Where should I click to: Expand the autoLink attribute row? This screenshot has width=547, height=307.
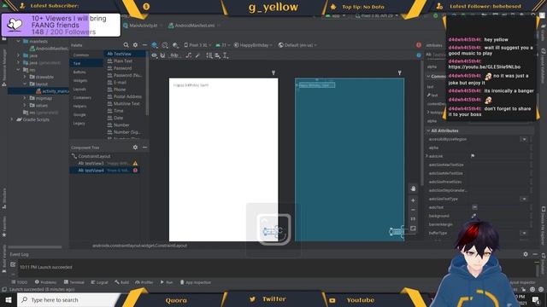pos(427,156)
